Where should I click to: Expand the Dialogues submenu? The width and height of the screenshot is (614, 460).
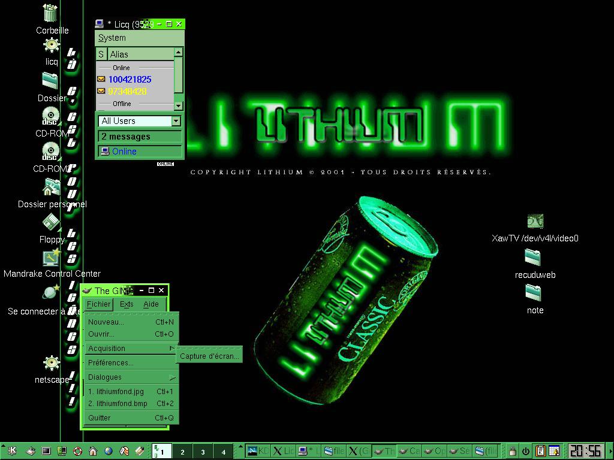[x=131, y=377]
